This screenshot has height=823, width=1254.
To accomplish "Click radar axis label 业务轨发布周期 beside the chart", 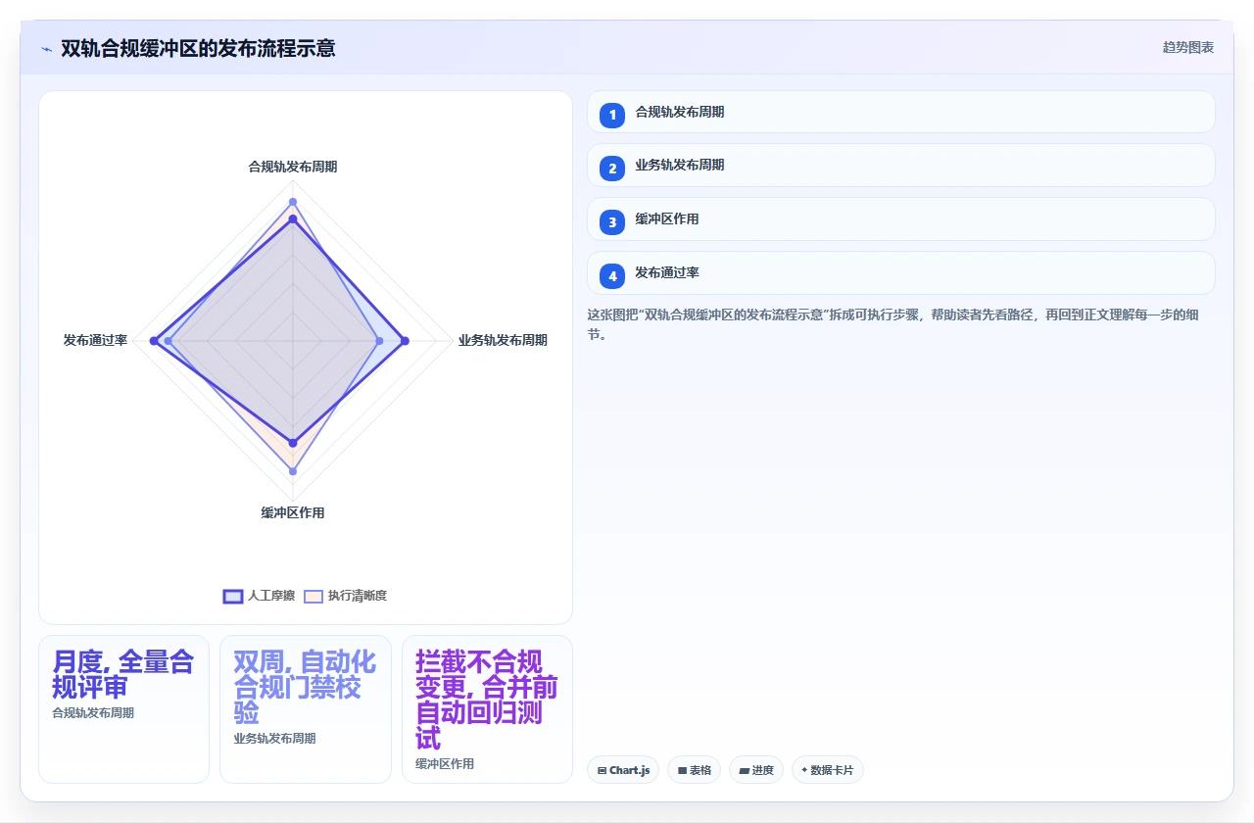I will point(503,340).
